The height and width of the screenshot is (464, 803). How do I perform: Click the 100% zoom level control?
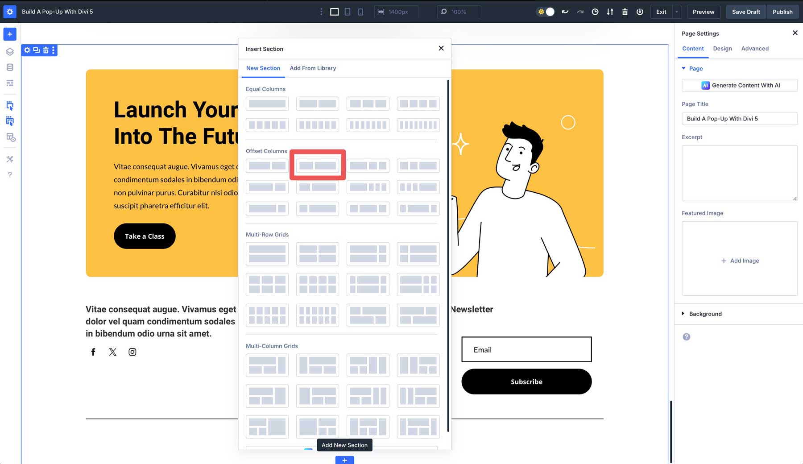click(x=459, y=12)
